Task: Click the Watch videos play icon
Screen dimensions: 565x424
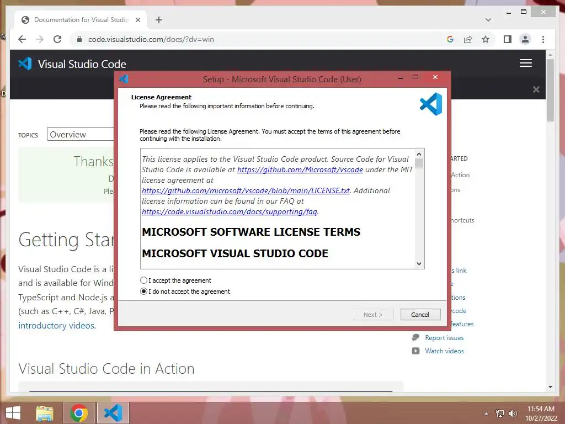Action: (x=415, y=351)
